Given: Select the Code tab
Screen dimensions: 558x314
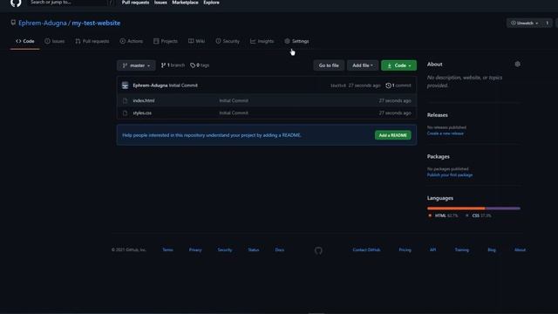Looking at the screenshot, I should pos(25,41).
